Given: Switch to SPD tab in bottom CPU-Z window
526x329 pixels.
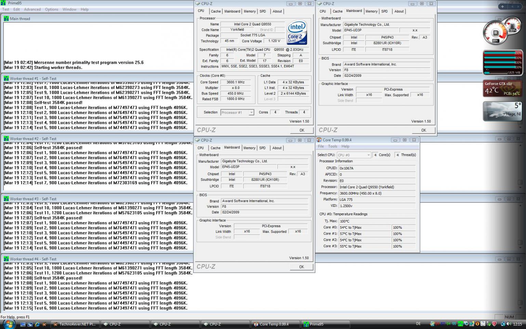Looking at the screenshot, I should click(x=262, y=148).
